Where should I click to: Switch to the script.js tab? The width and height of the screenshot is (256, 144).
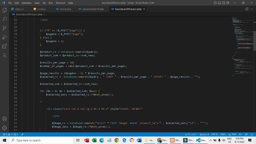click(40, 9)
